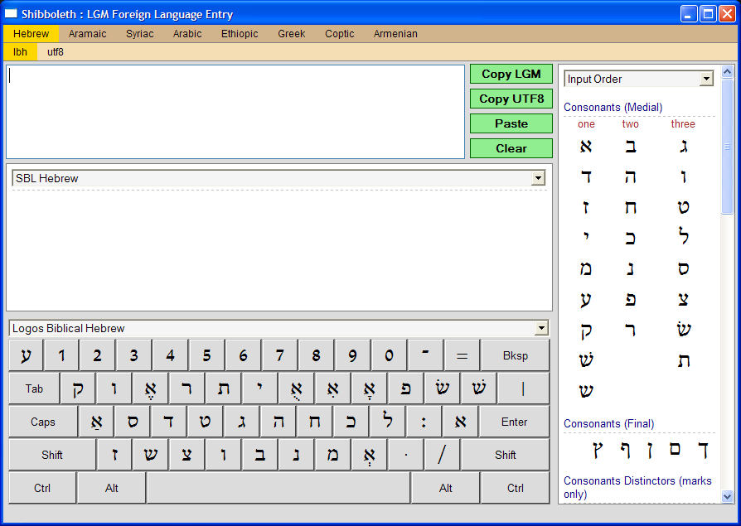The image size is (741, 526).
Task: Click the slash key on the on-screen keyboard
Action: [442, 455]
